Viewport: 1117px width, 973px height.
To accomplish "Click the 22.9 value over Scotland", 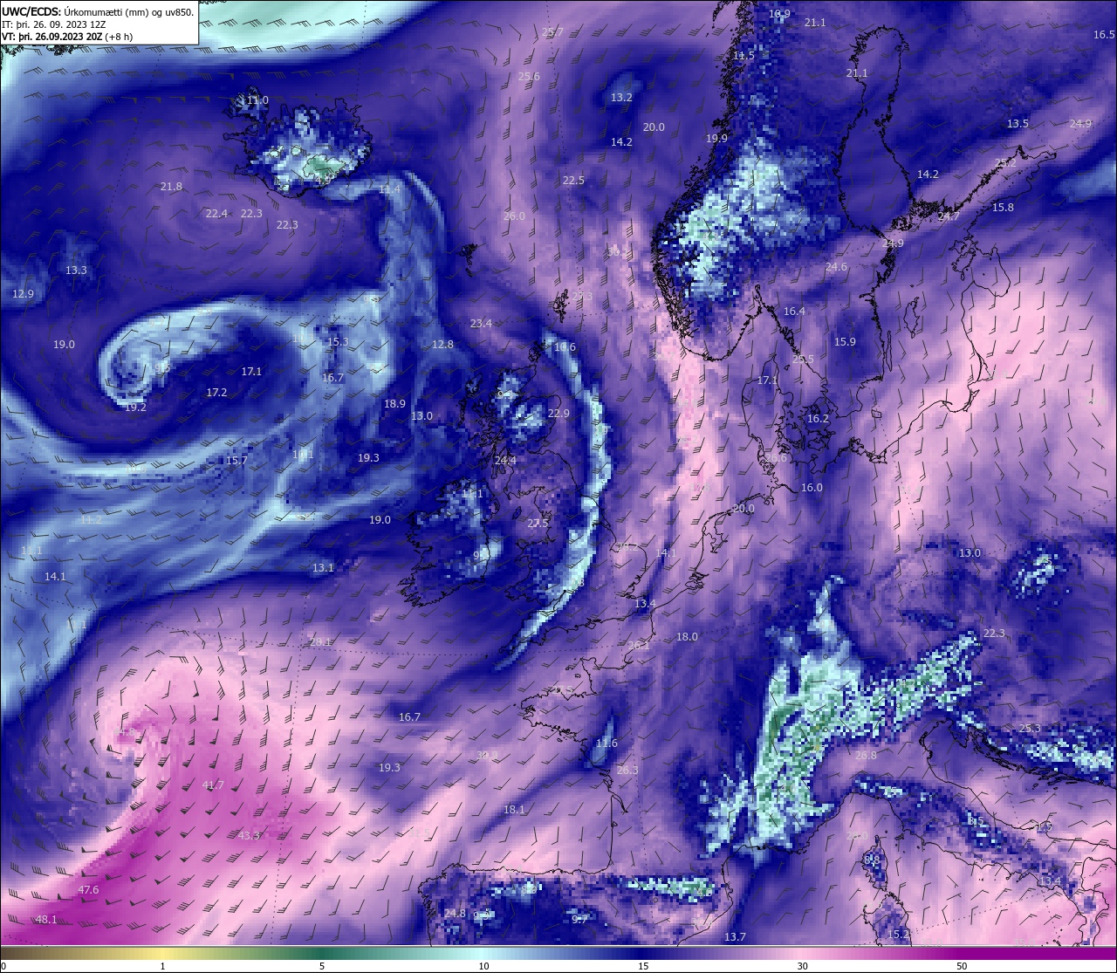I will pos(558,414).
